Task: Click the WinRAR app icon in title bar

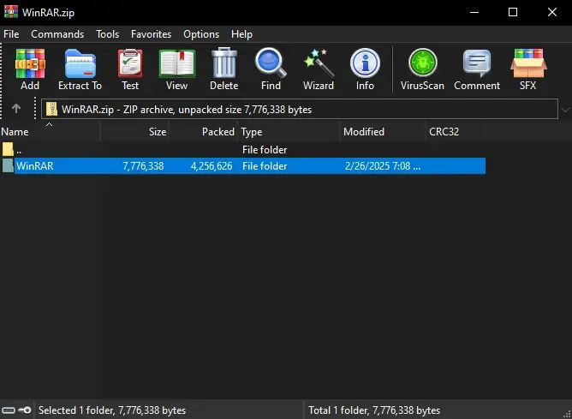Action: 11,12
